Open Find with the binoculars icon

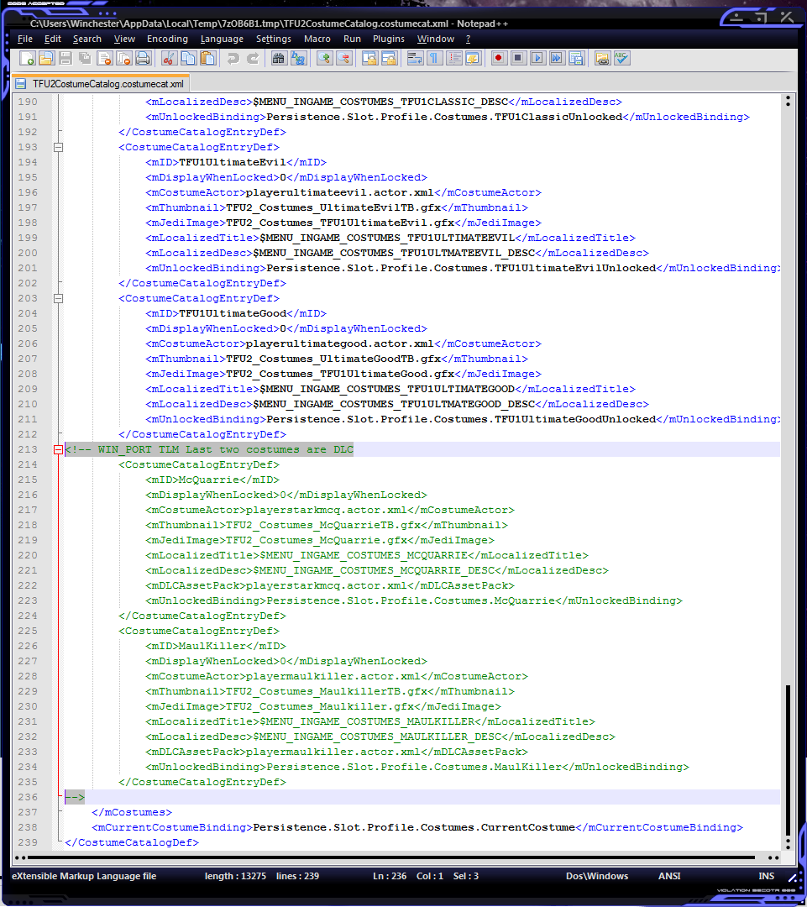[279, 58]
